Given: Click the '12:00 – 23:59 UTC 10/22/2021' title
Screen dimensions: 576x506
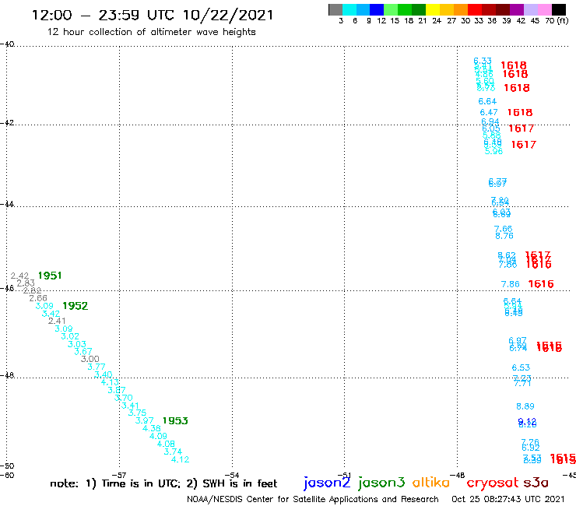Looking at the screenshot, I should (x=153, y=15).
